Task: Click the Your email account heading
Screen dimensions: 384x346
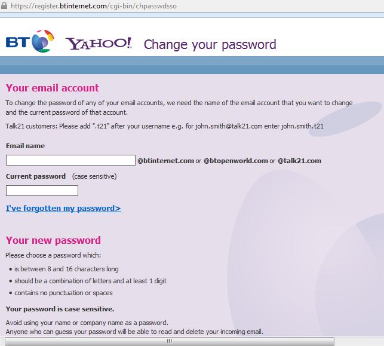Action: click(53, 88)
